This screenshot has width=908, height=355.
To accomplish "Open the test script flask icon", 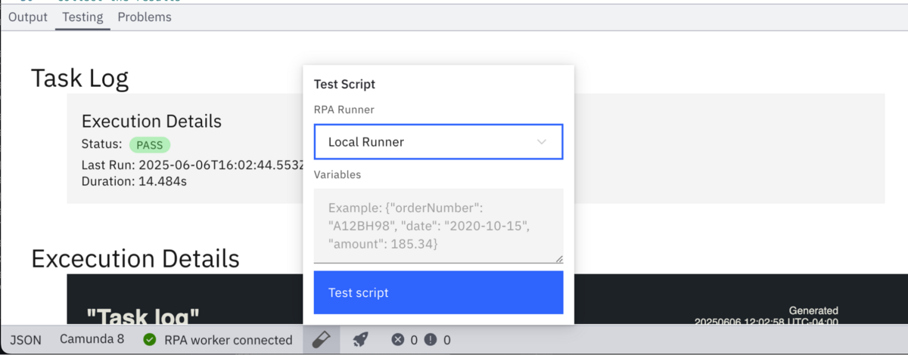I will click(322, 340).
